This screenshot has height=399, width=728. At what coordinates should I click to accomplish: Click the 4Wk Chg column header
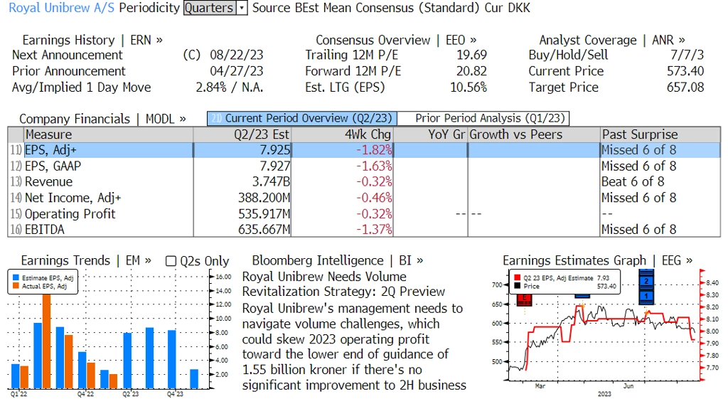pyautogui.click(x=342, y=134)
